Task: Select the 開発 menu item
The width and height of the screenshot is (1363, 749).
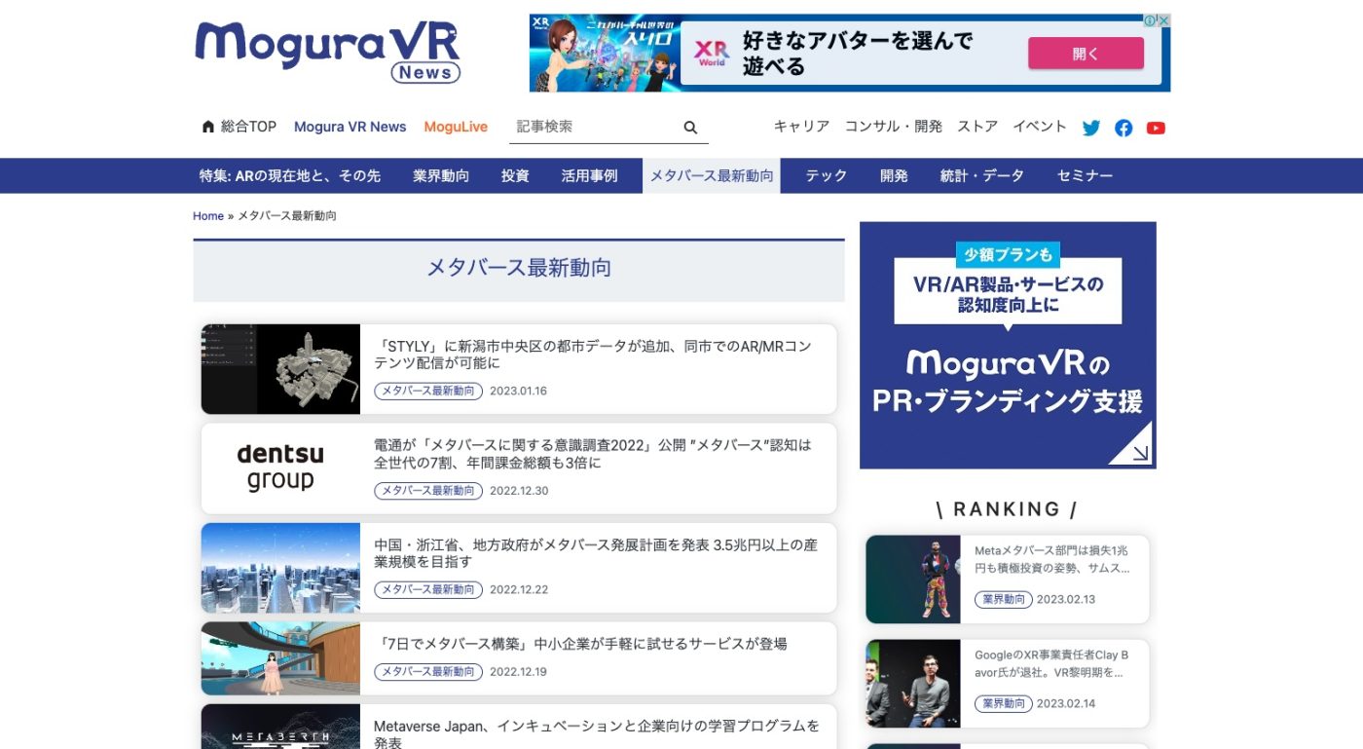Action: pos(894,176)
